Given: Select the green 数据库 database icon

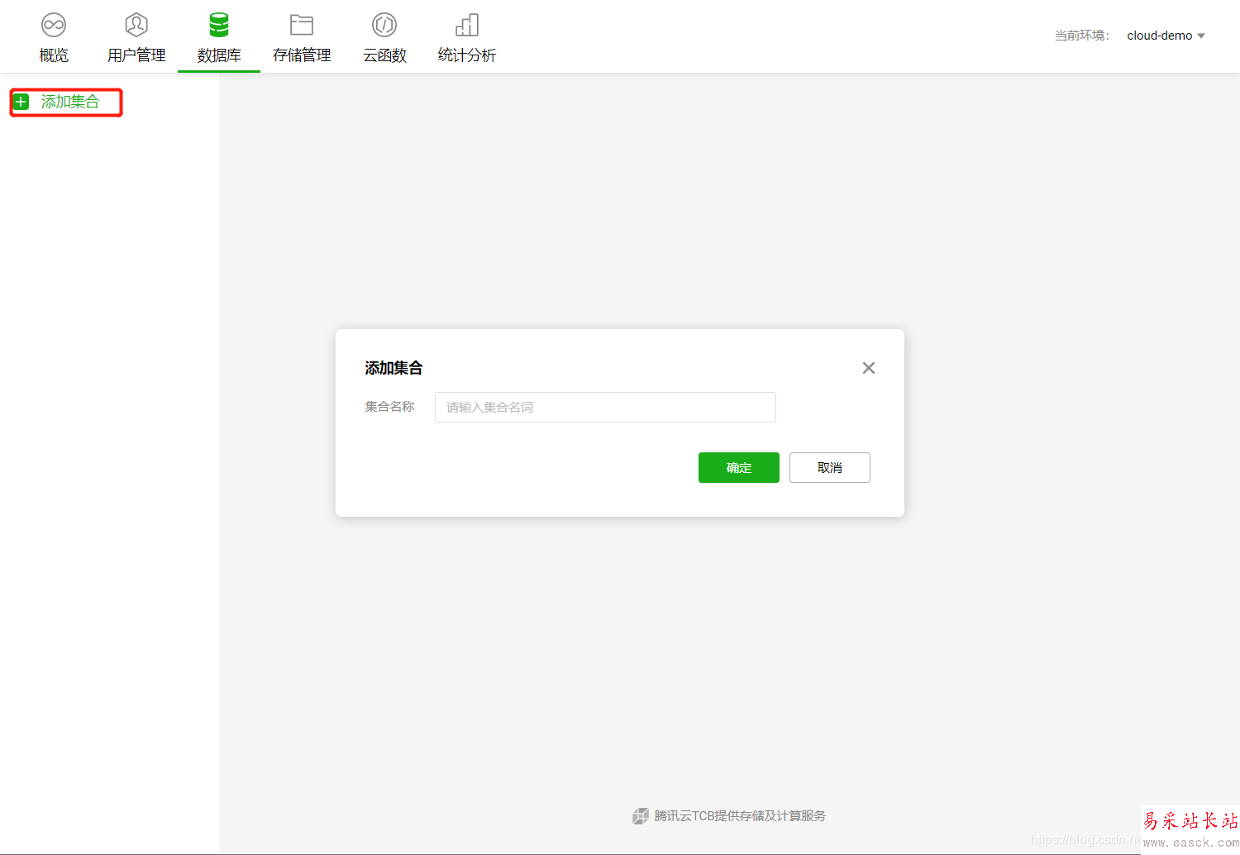Looking at the screenshot, I should click(219, 25).
